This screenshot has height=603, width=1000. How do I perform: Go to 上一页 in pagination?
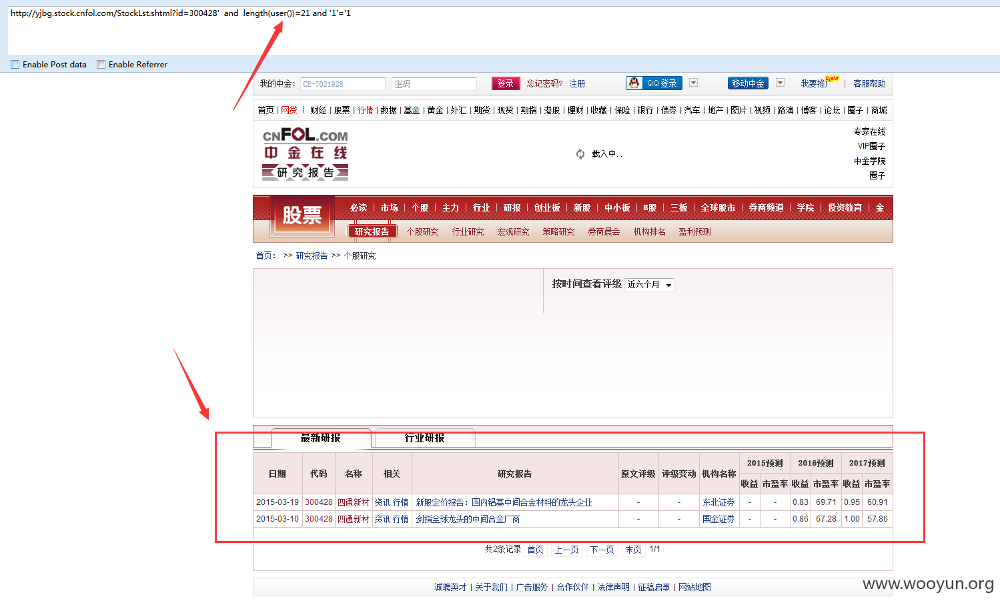pyautogui.click(x=567, y=550)
